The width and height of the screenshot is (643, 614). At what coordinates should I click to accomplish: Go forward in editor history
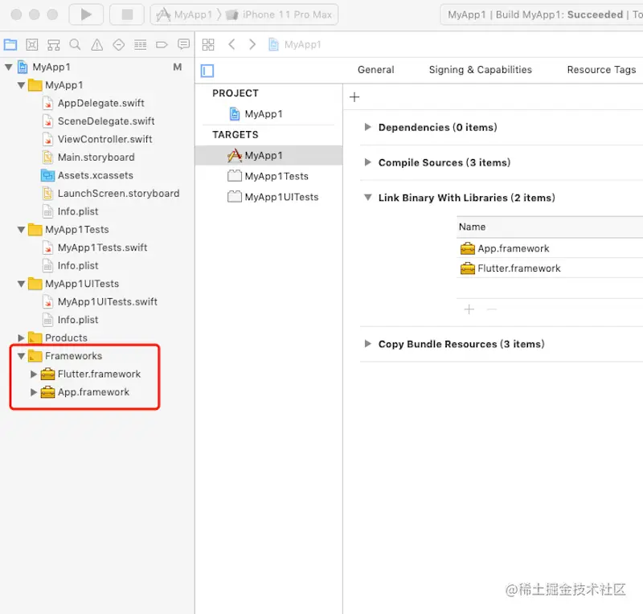coord(252,44)
